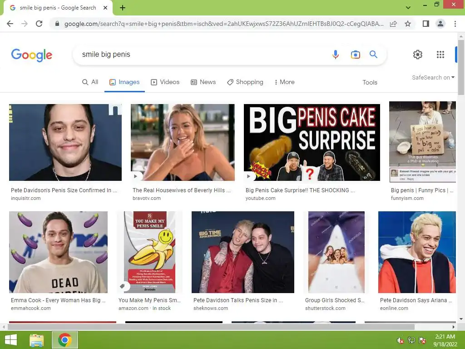Search by image with the camera icon
The image size is (465, 349).
[355, 55]
